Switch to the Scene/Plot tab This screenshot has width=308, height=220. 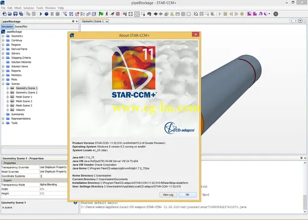(21, 27)
